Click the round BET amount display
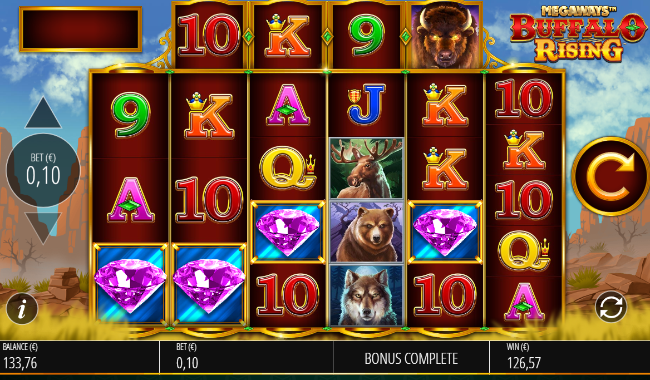 [x=43, y=170]
